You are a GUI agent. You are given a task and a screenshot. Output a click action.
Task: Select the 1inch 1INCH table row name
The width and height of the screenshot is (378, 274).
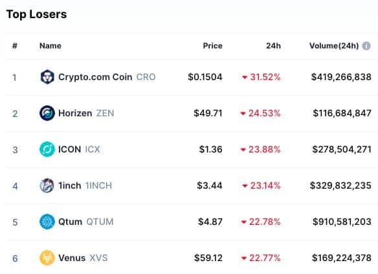(x=85, y=185)
